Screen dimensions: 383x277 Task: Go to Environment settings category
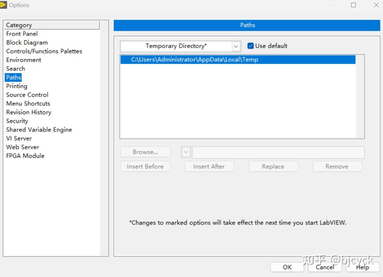point(24,60)
